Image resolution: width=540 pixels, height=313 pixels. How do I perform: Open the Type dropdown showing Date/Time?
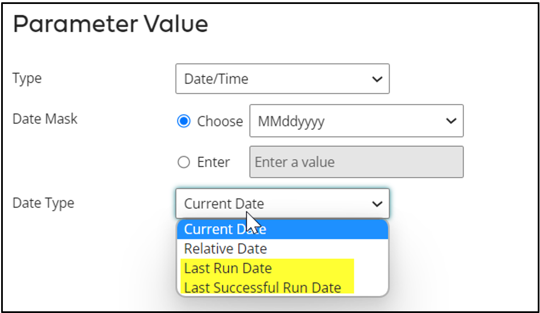pos(282,79)
